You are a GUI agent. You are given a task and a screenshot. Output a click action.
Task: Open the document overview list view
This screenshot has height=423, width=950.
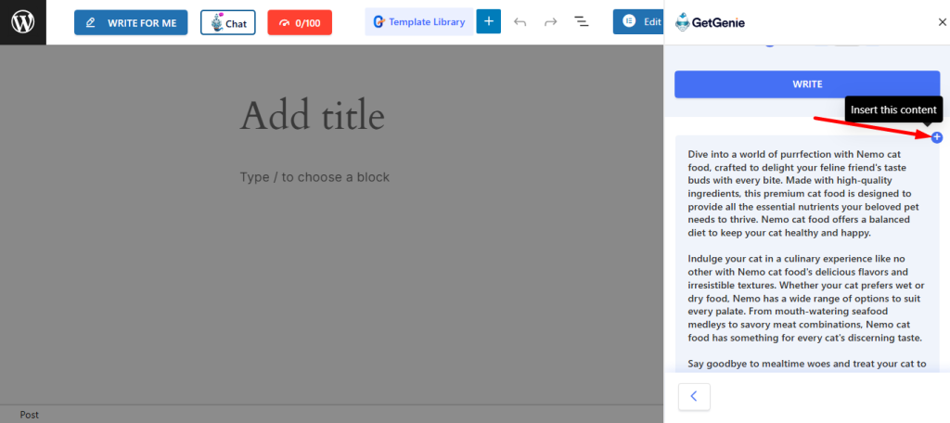[582, 22]
